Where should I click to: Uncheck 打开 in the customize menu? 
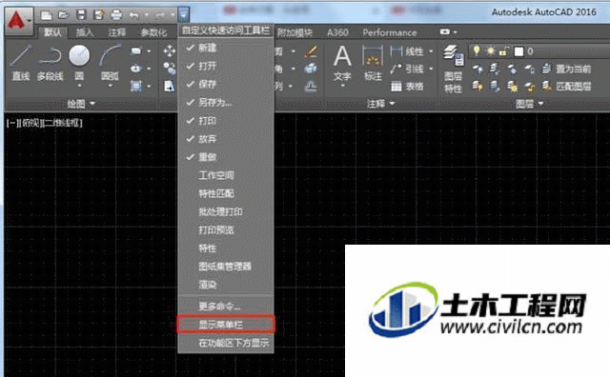(226, 66)
